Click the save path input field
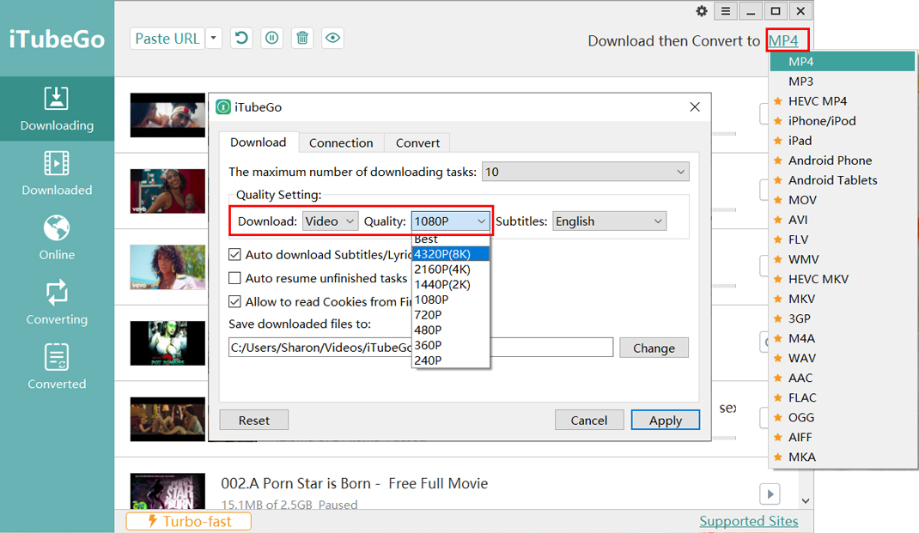Image resolution: width=919 pixels, height=533 pixels. (x=421, y=348)
